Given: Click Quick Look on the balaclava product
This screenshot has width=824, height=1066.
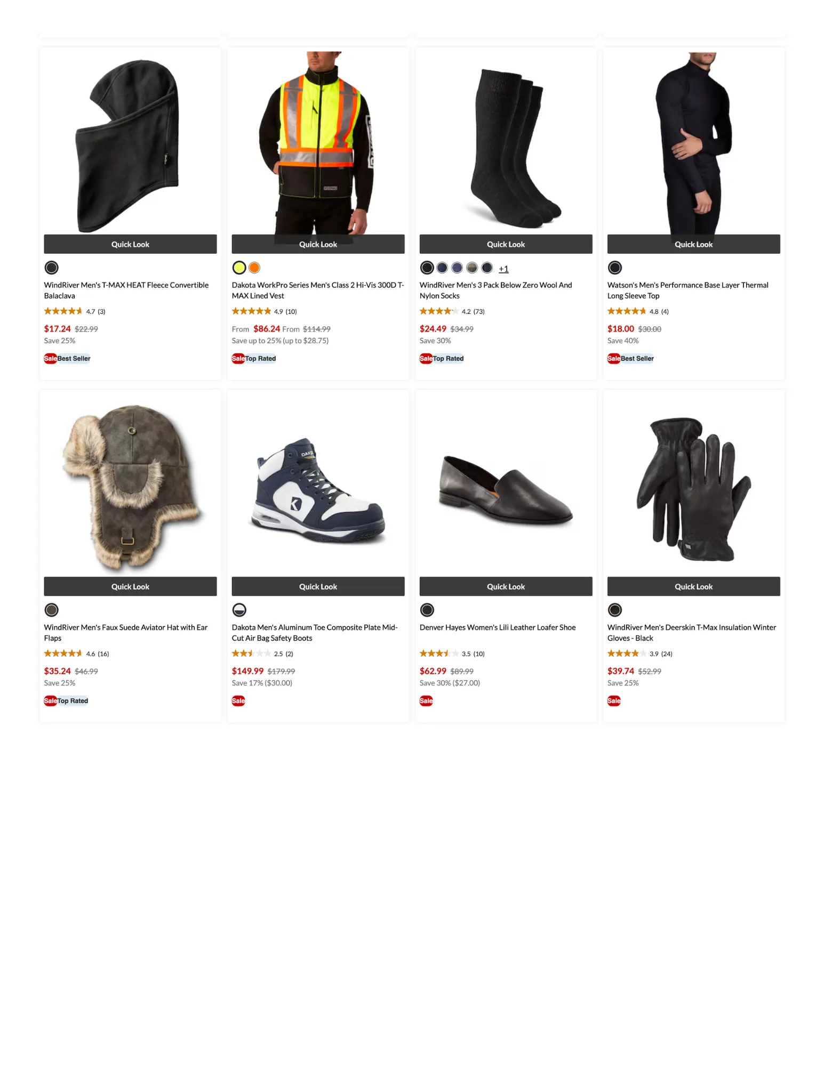Looking at the screenshot, I should pyautogui.click(x=130, y=244).
